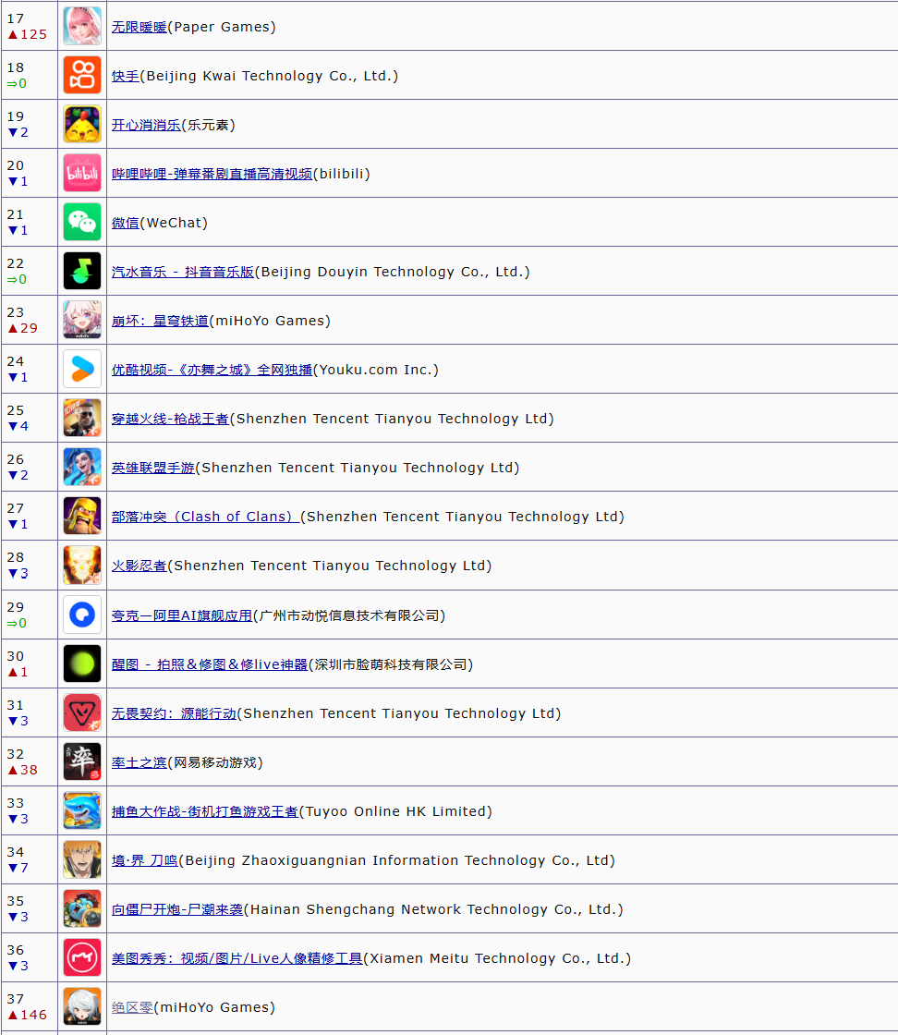
Task: Select the rank 23 up 29 cell
Action: click(x=29, y=320)
